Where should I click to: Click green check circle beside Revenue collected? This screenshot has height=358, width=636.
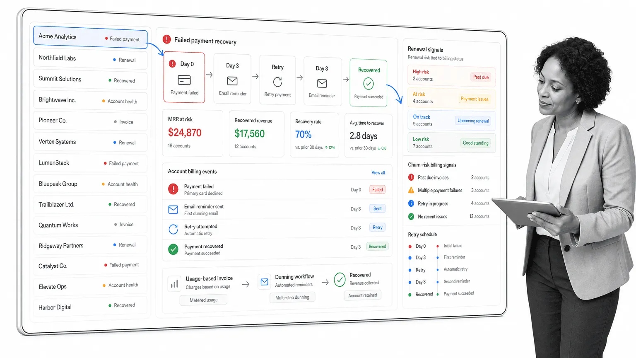pos(340,280)
